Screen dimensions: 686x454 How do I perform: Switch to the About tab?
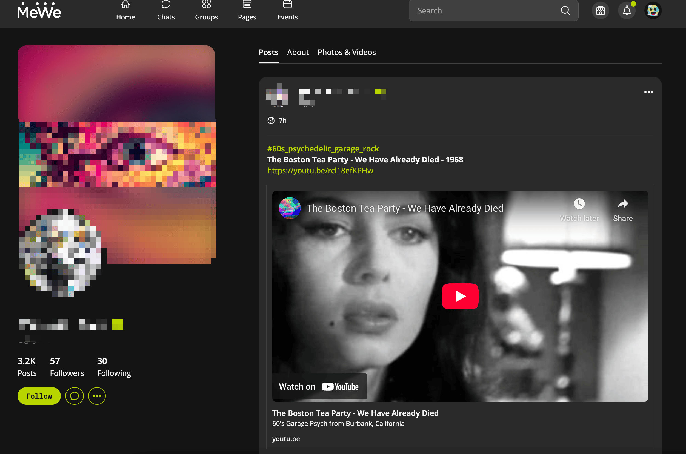[298, 52]
